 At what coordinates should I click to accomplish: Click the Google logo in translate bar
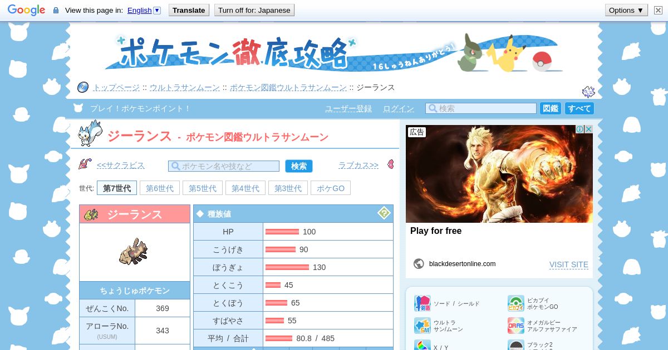(26, 10)
